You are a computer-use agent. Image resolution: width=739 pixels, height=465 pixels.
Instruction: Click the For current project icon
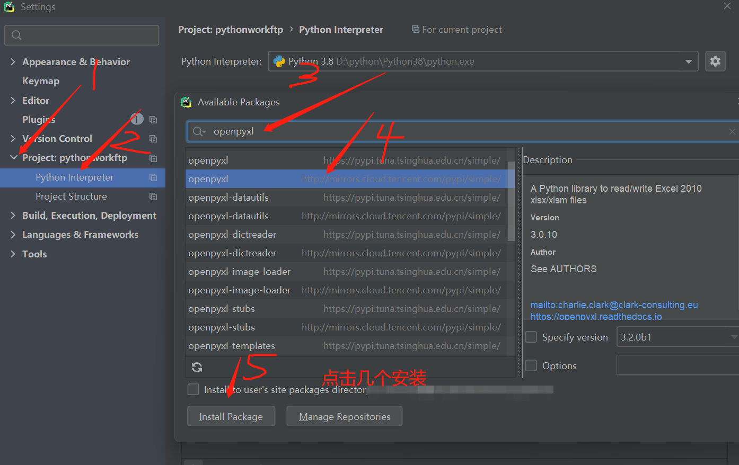point(416,29)
